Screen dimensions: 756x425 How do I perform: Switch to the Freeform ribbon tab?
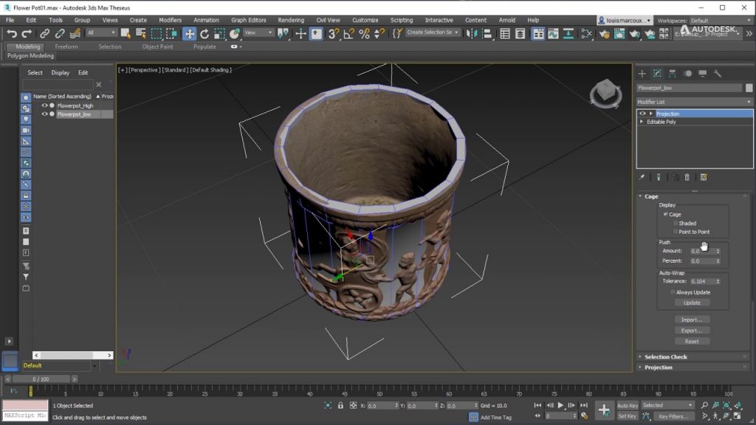point(67,46)
